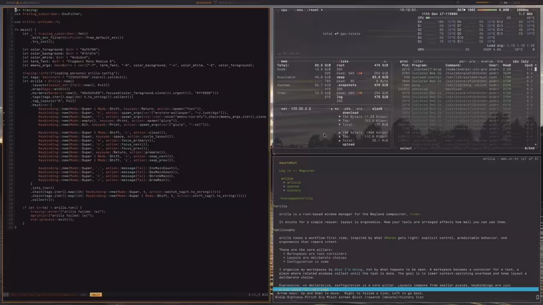Viewport: 543px width, 305px height.
Task: Select the mem box label in btop
Action: [x=284, y=61]
